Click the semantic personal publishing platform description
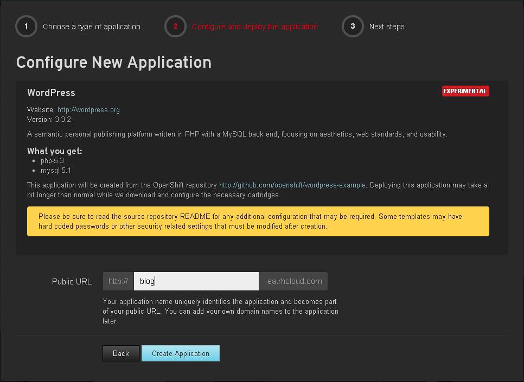 237,134
